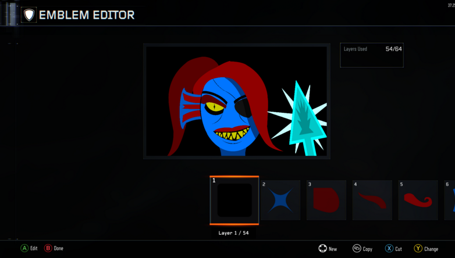Select layer 2 blue star shape
Screen dimensions: 455x258
point(280,200)
